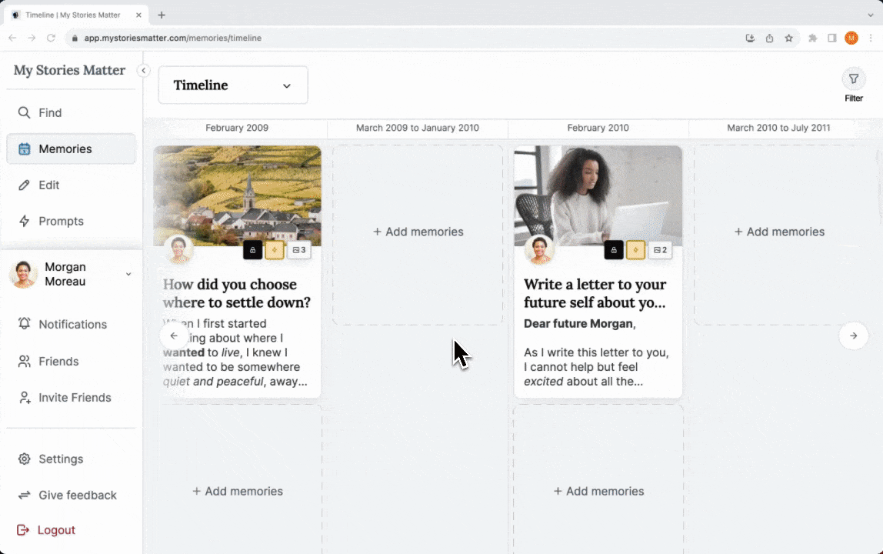Click the My Stories Matter logo
The image size is (883, 554).
coord(69,70)
